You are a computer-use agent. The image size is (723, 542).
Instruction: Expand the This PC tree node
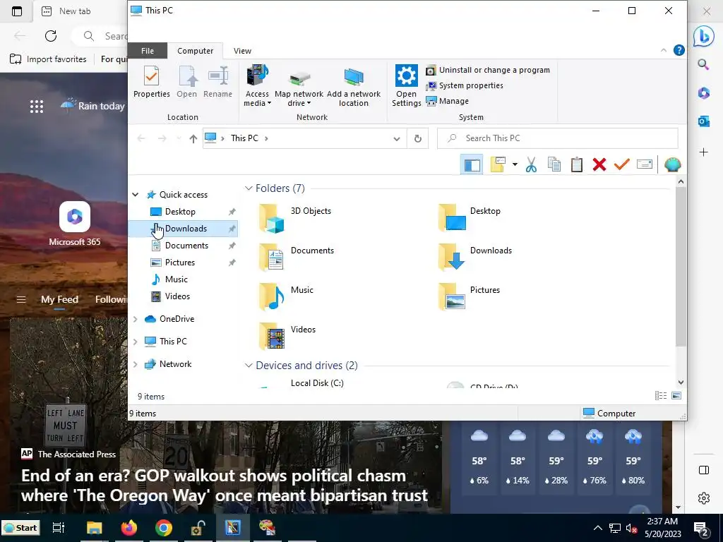point(135,342)
